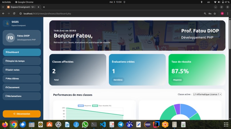Select the Classes affectées card
This screenshot has width=231, height=129.
tap(78, 70)
